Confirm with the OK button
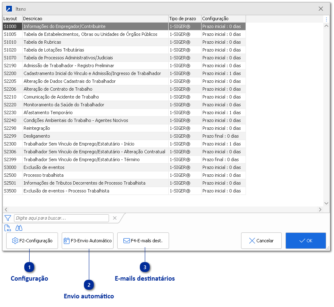 (306, 241)
